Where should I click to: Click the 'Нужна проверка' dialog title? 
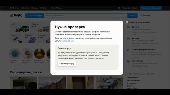pyautogui.click(x=70, y=27)
